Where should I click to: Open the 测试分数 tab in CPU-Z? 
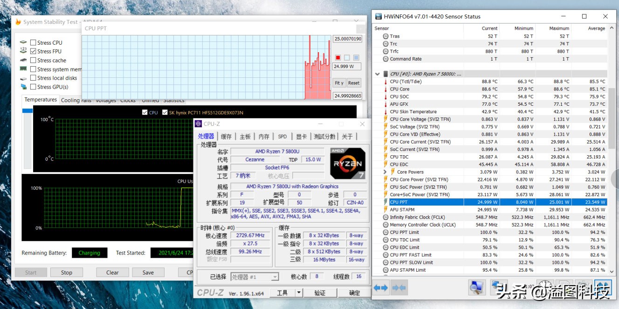324,137
